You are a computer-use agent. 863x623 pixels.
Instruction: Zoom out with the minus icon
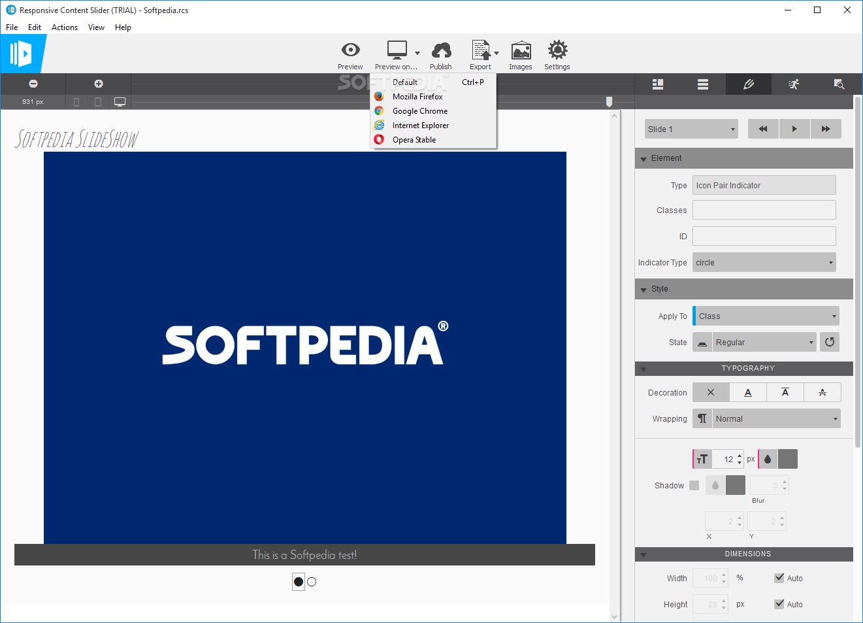pos(33,84)
